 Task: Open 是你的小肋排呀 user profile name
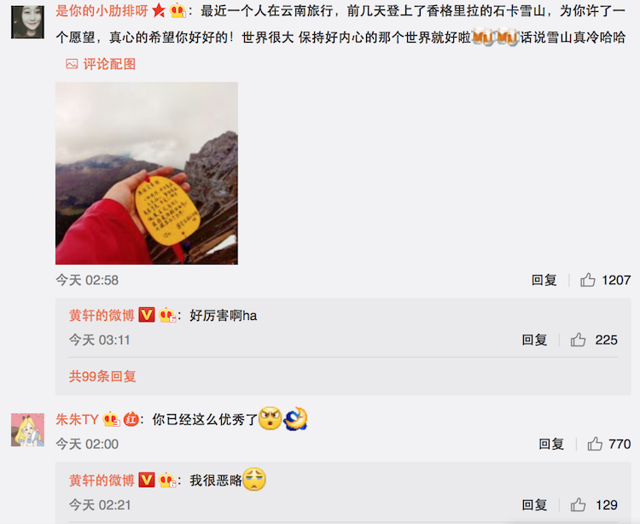pyautogui.click(x=102, y=11)
